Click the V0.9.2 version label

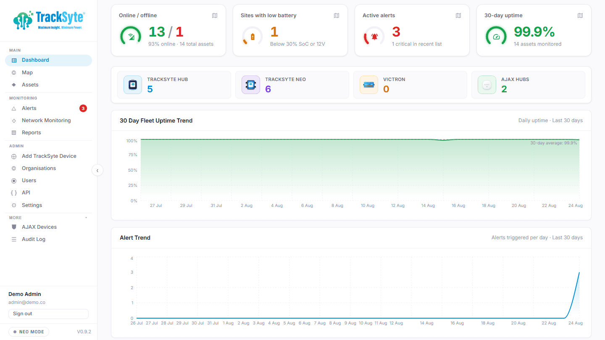point(84,332)
